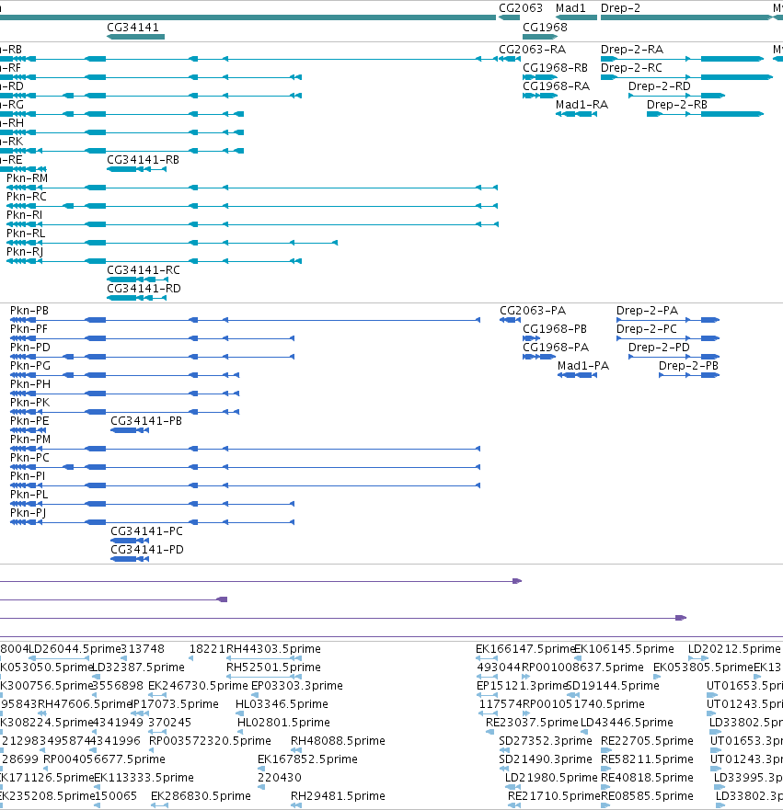Click the RE22705.5prime EST label
Viewport: 783px width, 810px height.
pyautogui.click(x=647, y=741)
